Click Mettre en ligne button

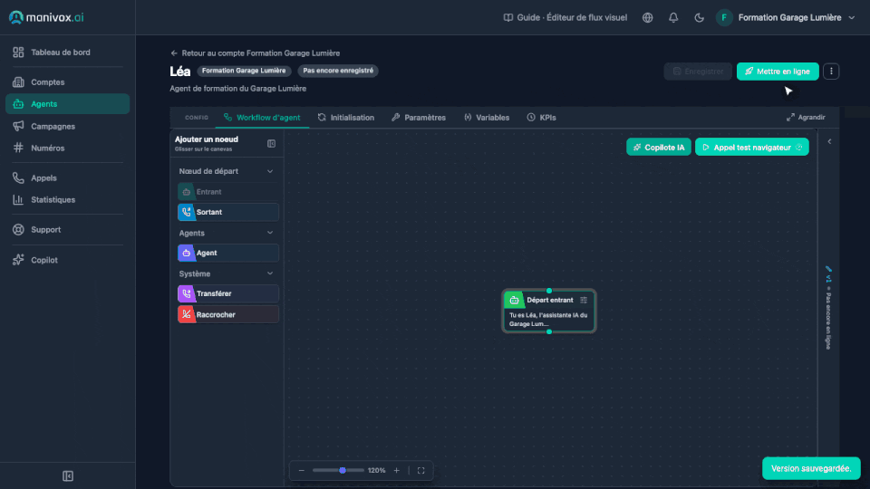click(x=778, y=71)
